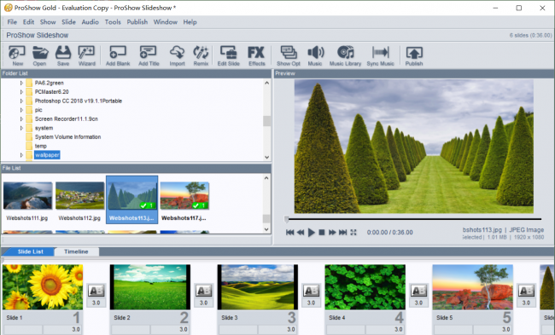This screenshot has height=335, width=555.
Task: Open transition icon after Slide 2
Action: 203,291
